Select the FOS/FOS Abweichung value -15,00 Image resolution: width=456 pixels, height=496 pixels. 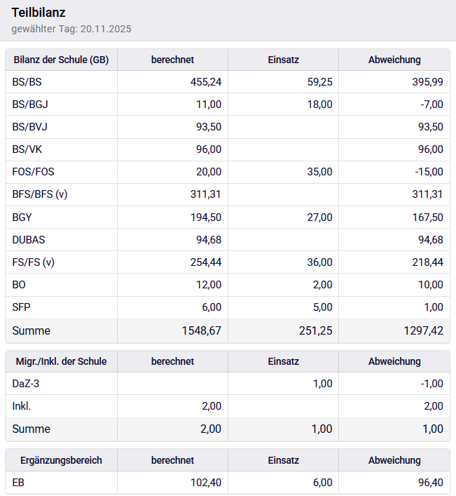tap(427, 172)
